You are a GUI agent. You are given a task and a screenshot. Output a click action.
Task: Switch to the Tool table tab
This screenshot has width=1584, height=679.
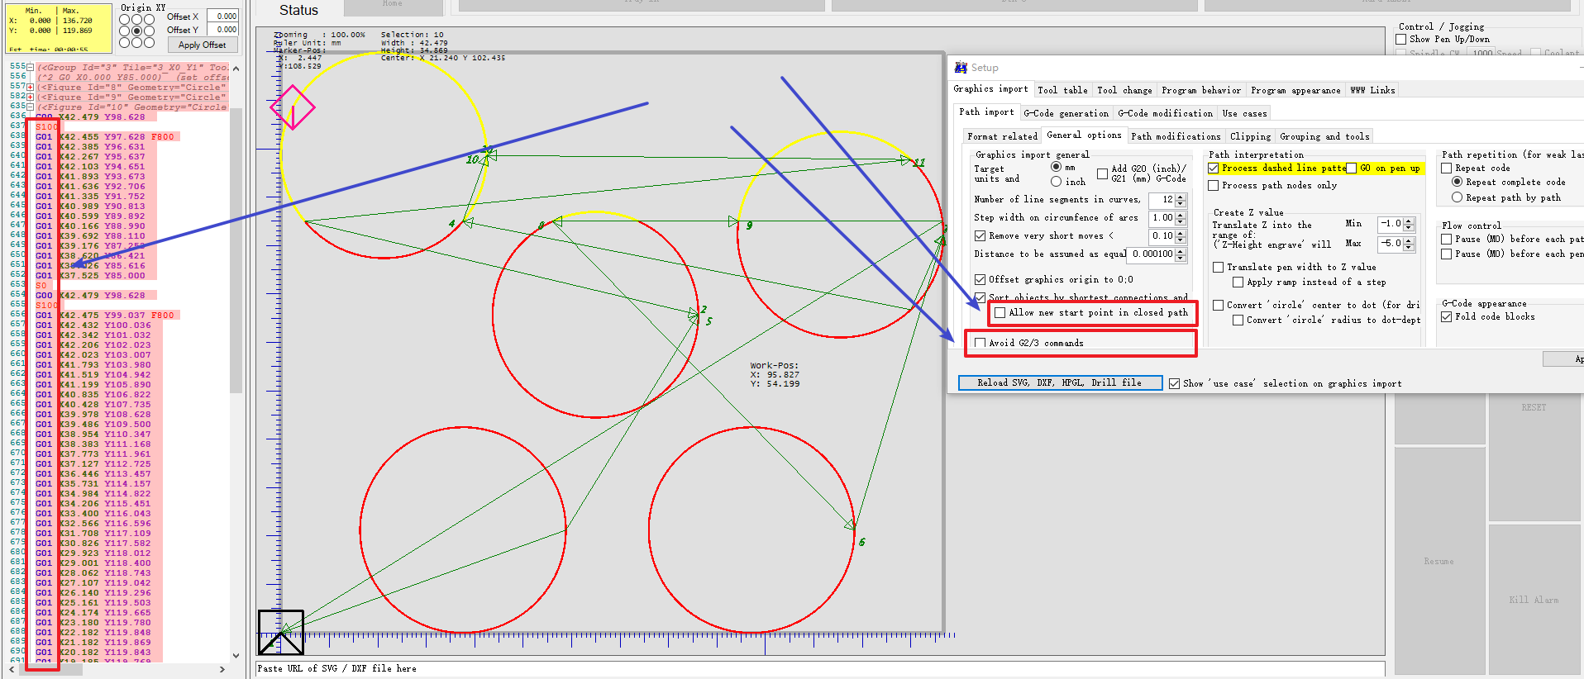pos(1062,90)
